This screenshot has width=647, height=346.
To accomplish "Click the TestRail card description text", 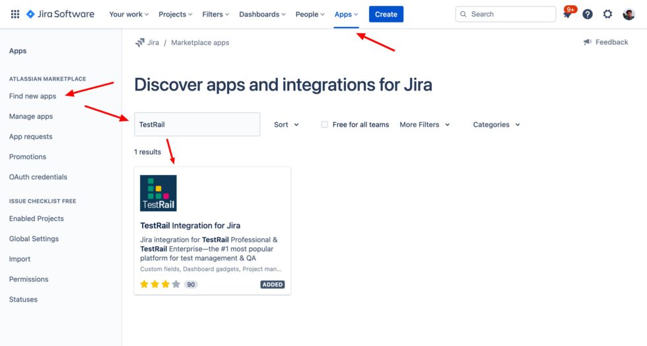I will click(x=209, y=249).
